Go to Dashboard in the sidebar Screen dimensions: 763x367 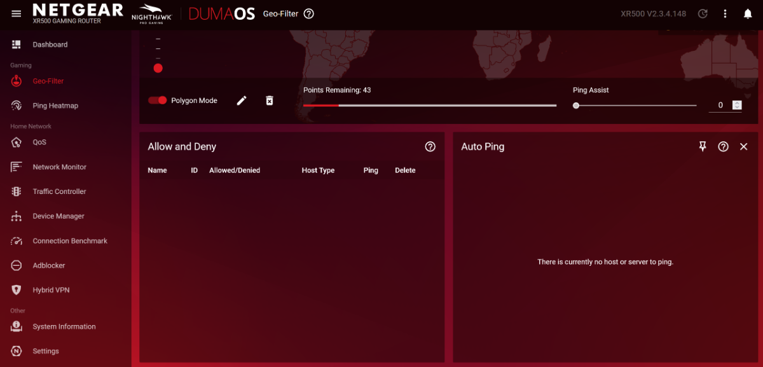click(x=50, y=45)
